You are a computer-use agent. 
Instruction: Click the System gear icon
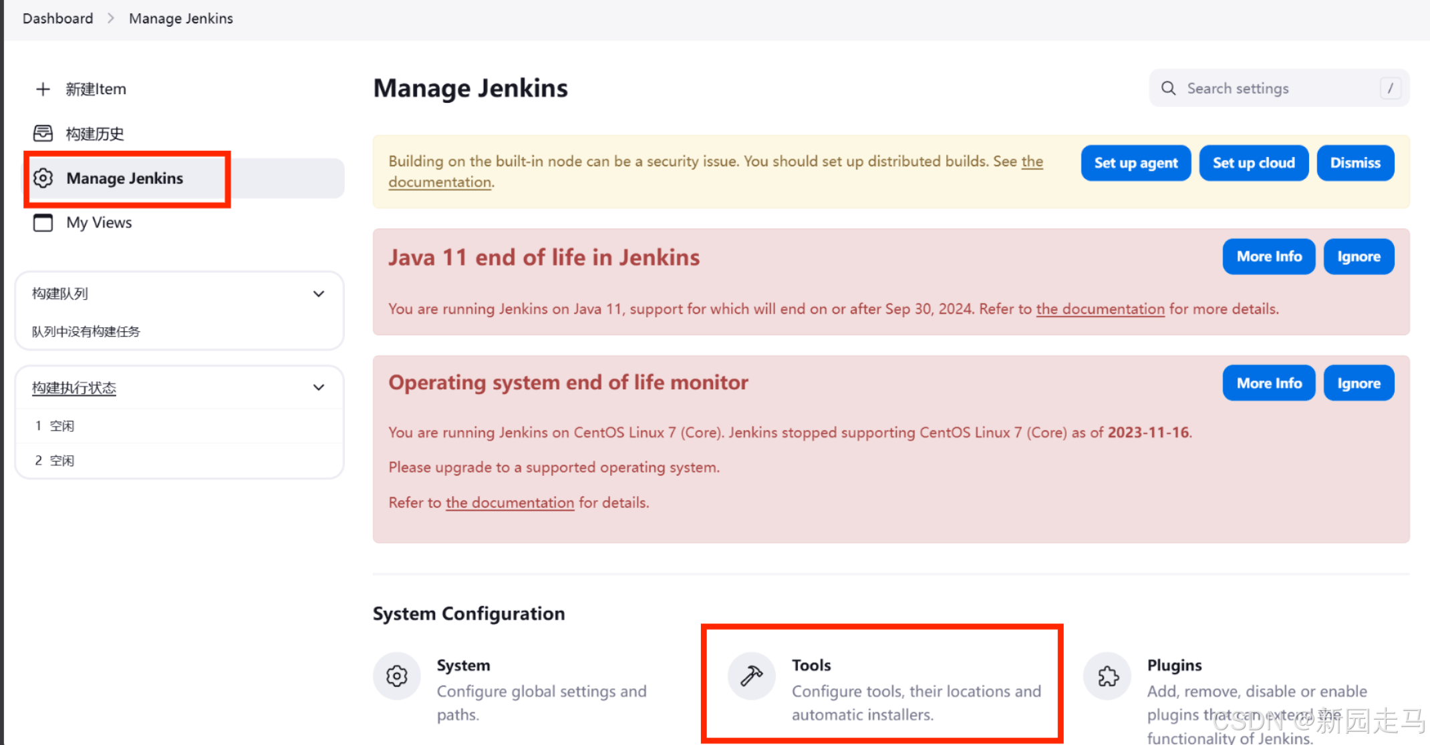(397, 676)
